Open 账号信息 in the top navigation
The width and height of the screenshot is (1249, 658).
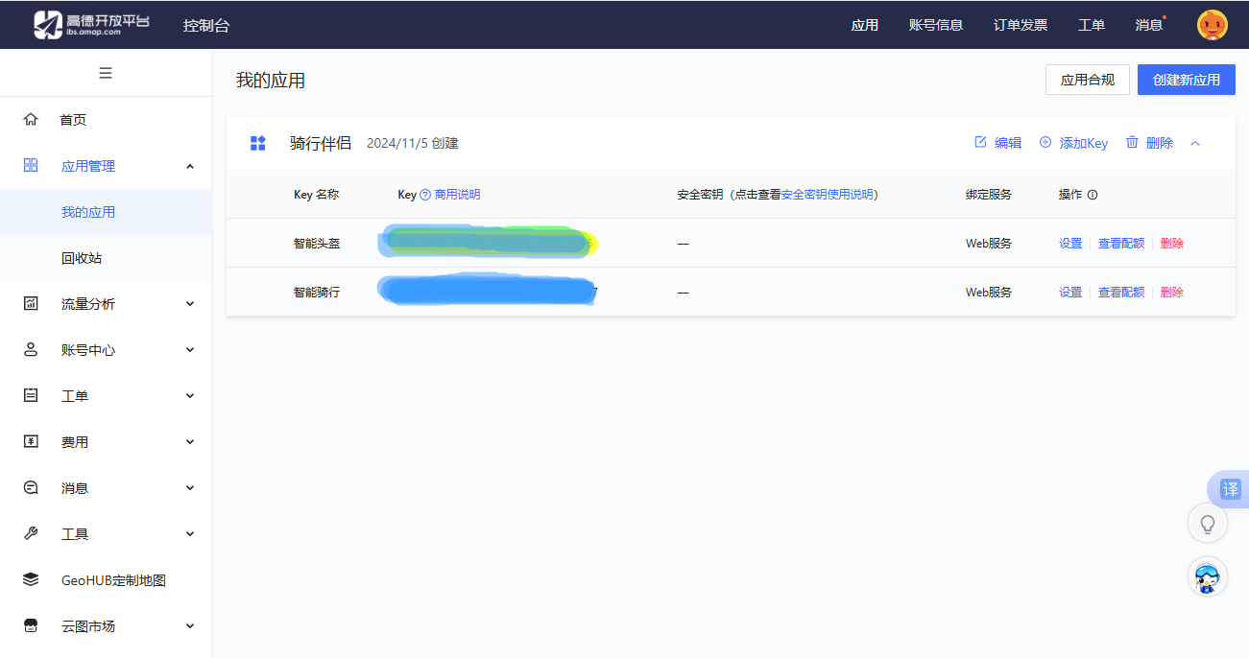(x=936, y=25)
